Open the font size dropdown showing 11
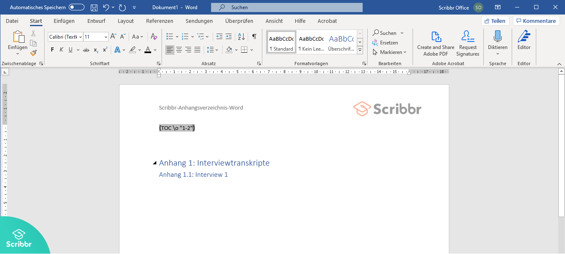The height and width of the screenshot is (254, 565). (106, 37)
